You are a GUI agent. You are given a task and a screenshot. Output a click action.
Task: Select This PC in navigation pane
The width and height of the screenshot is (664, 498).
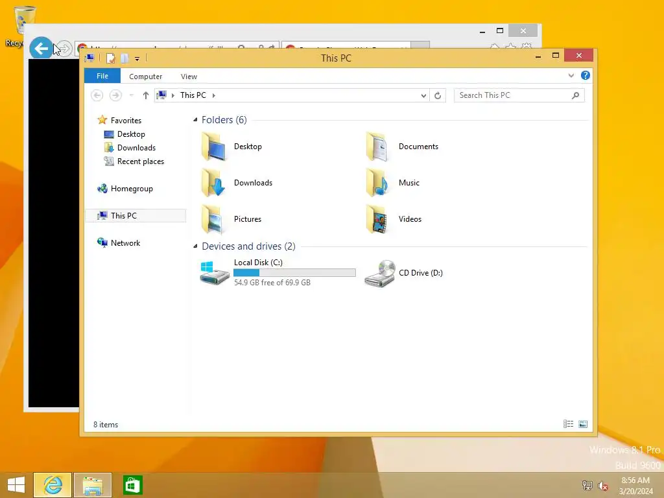[136, 215]
